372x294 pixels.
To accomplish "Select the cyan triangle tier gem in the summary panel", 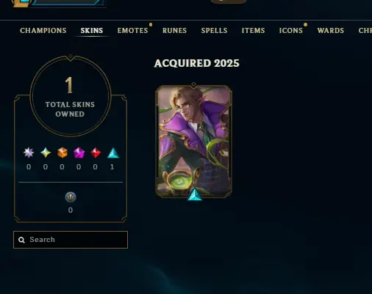I will pyautogui.click(x=113, y=153).
